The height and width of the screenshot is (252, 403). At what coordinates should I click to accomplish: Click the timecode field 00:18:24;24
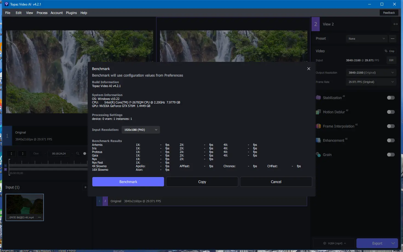coord(59,153)
